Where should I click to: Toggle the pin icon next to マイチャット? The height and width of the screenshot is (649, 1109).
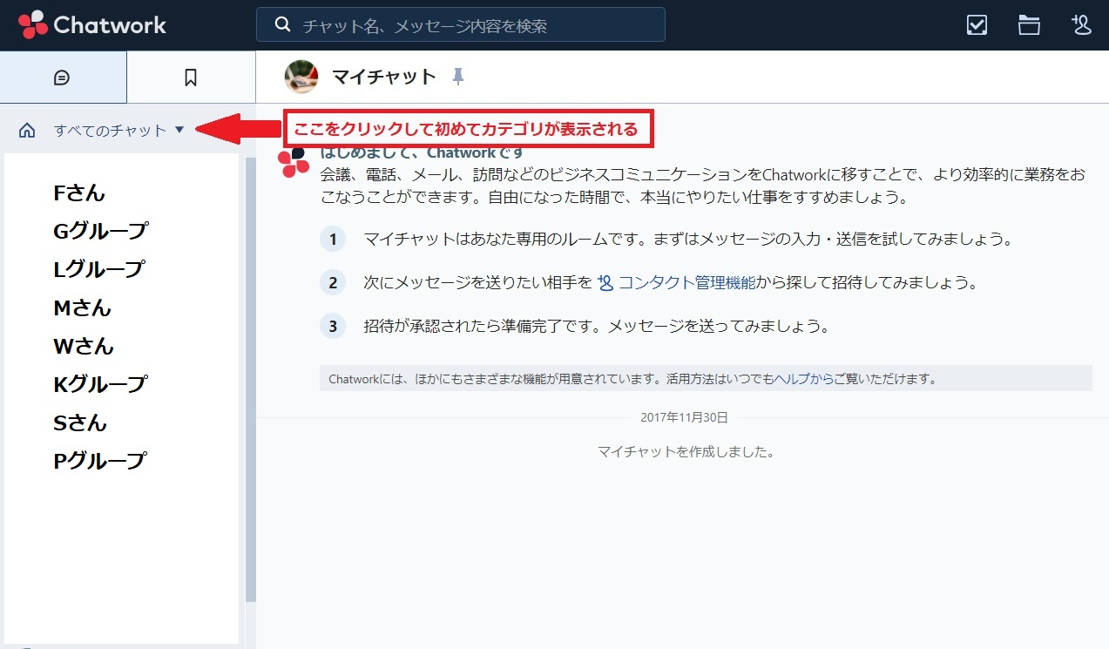[458, 77]
